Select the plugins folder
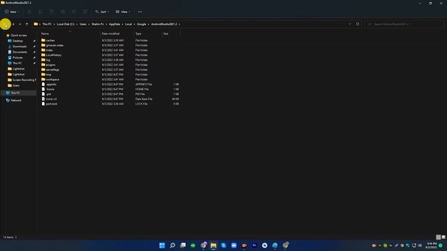Viewport: 447px width, 251px height. [50, 65]
